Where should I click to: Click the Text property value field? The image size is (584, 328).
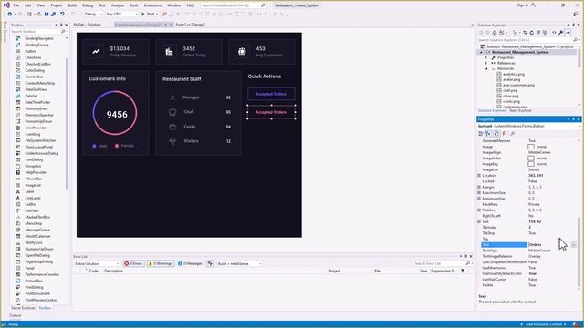pos(549,245)
